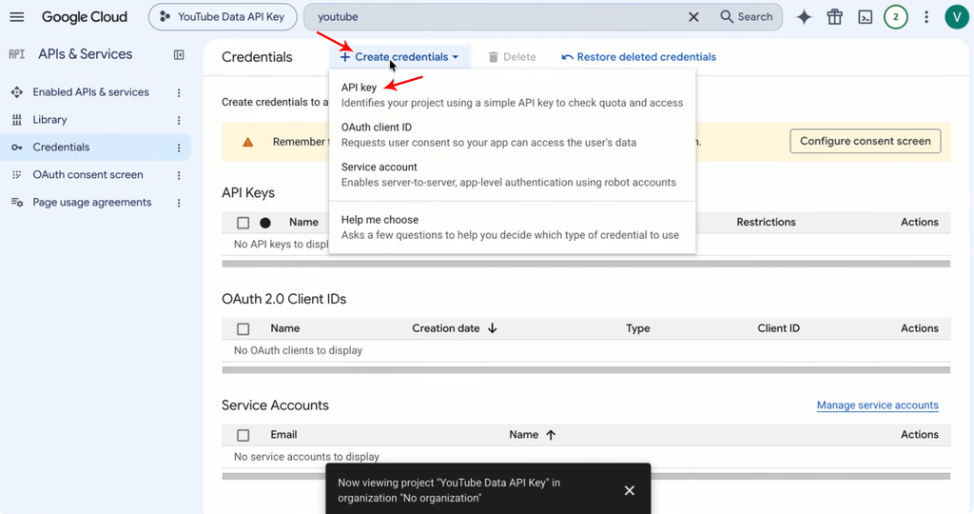Open Page usage agreements

tap(92, 202)
